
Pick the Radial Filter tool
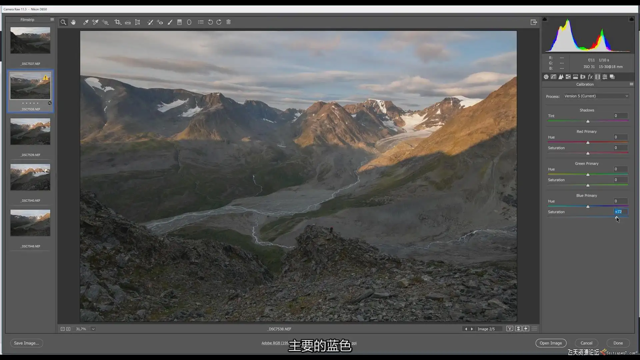point(189,22)
